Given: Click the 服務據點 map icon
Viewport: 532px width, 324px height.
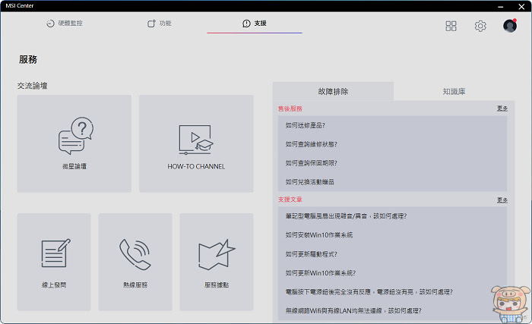Looking at the screenshot, I should click(217, 254).
